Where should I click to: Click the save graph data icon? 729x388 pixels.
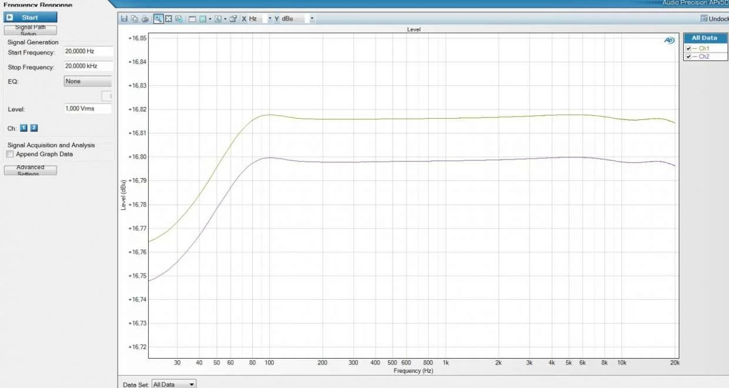(124, 19)
